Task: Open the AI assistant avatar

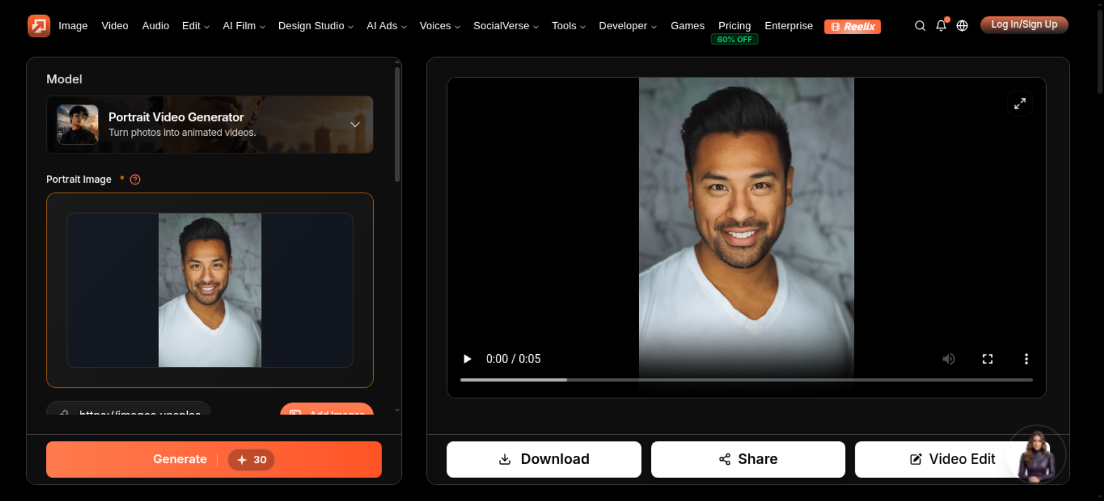Action: (1037, 455)
